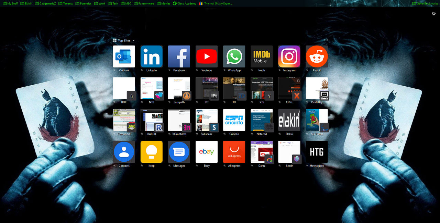Open the Netacad tile
Image resolution: width=440 pixels, height=223 pixels.
point(261,120)
